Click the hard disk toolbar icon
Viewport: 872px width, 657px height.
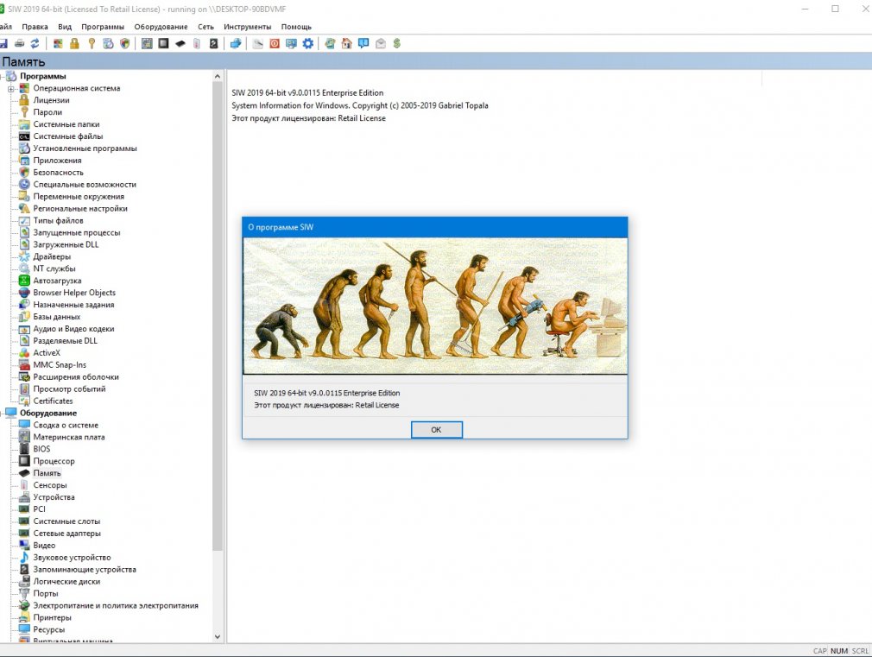(213, 43)
